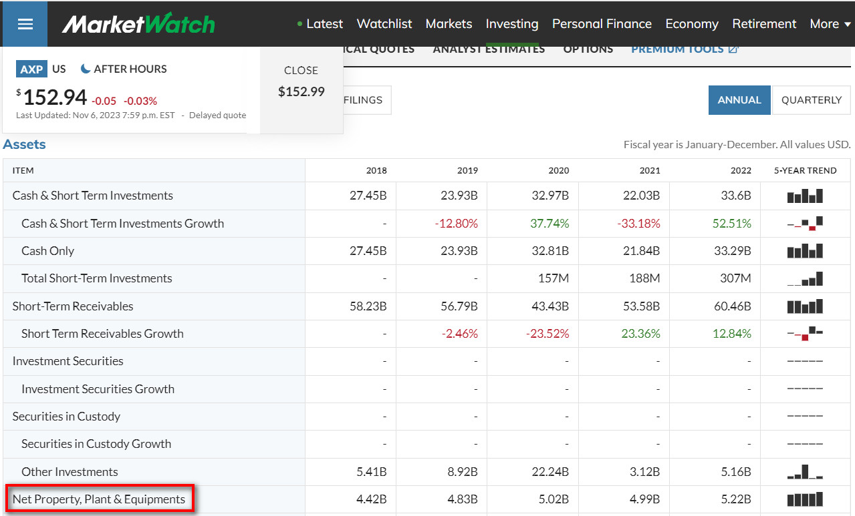Image resolution: width=855 pixels, height=516 pixels.
Task: Click the Cash & Short Term Investments trend chart
Action: (805, 196)
